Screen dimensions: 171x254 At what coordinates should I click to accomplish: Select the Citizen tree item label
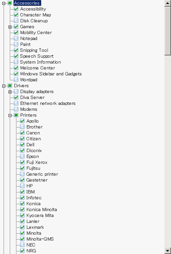33,139
